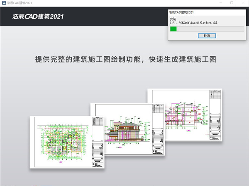Open the building elevation drawing thumbnail
This screenshot has height=186, width=249.
[127, 129]
